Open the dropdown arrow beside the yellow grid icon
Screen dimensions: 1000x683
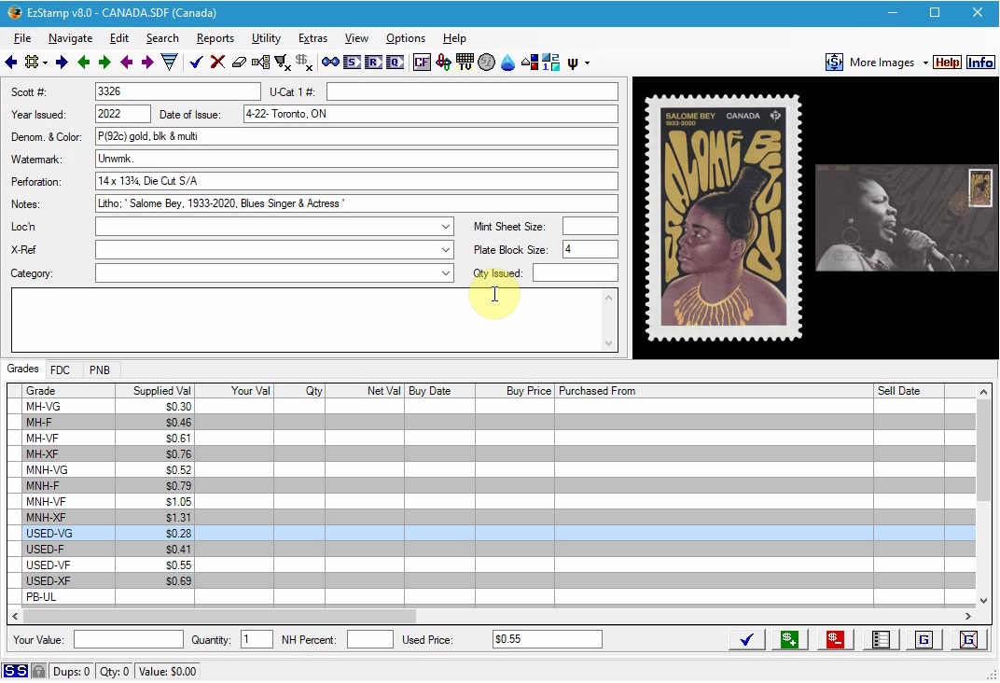(x=46, y=63)
